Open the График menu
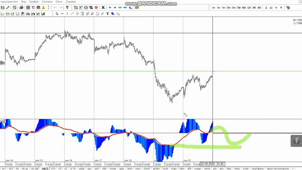This screenshot has width=302, height=170. coord(34,1)
